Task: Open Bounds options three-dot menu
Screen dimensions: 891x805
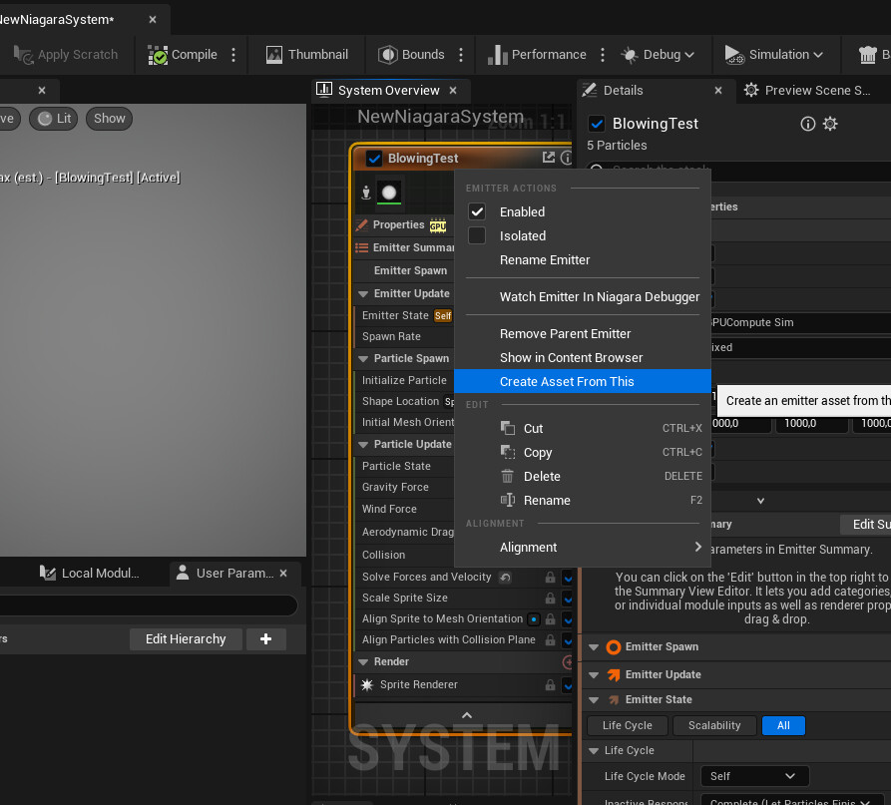Action: coord(461,55)
